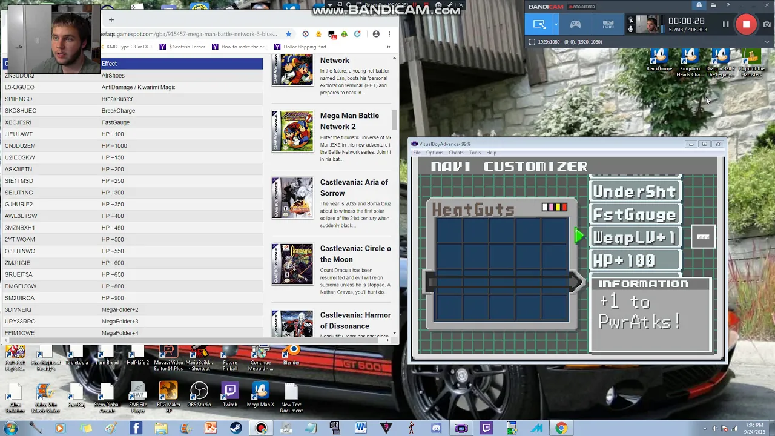Image resolution: width=775 pixels, height=436 pixels.
Task: Click Mega Man Battle Network 2 cover image
Action: click(292, 131)
